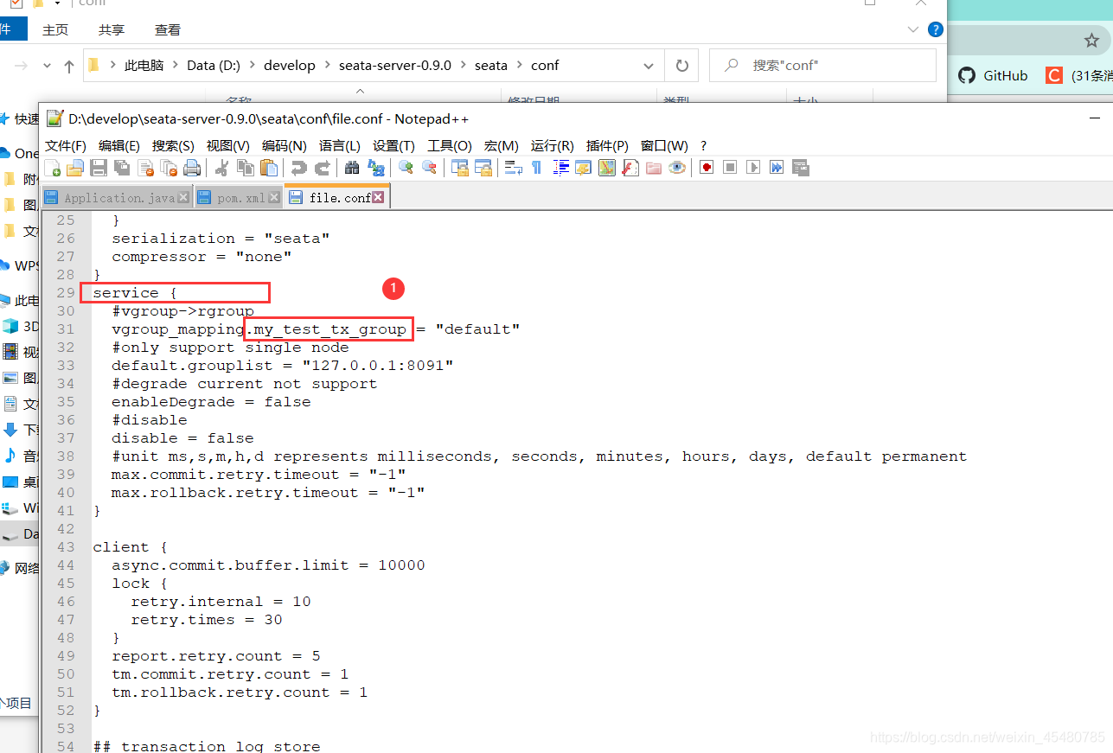Select the develop breadcrumb in Explorer

290,65
